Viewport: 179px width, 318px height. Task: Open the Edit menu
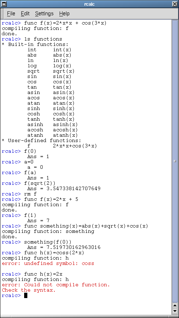[25, 14]
